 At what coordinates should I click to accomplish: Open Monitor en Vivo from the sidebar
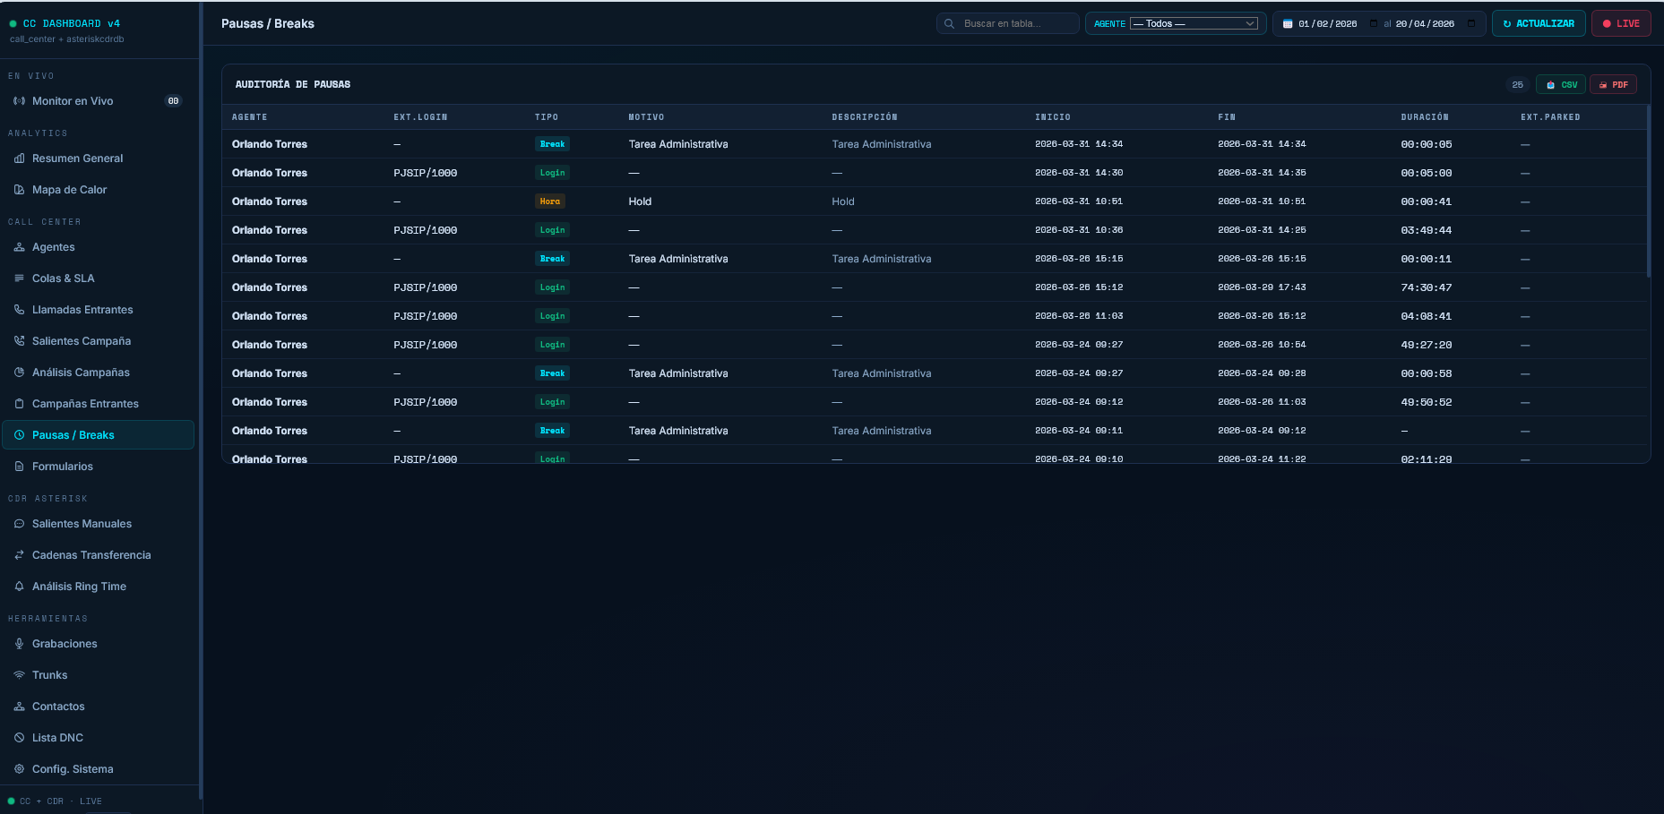(73, 101)
